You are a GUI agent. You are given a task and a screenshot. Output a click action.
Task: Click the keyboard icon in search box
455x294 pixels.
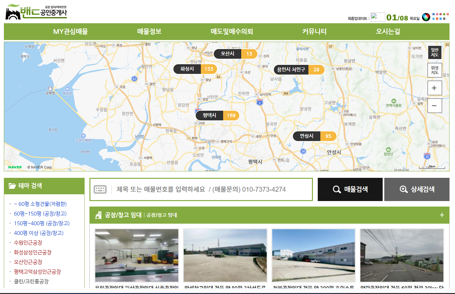100,189
